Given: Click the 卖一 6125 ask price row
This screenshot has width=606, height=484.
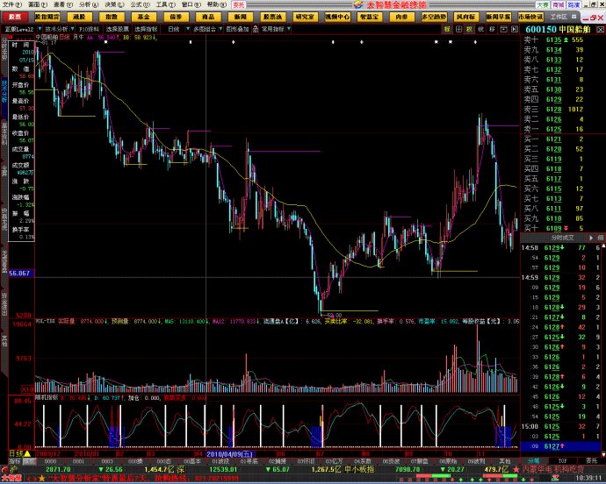Looking at the screenshot, I should click(559, 129).
